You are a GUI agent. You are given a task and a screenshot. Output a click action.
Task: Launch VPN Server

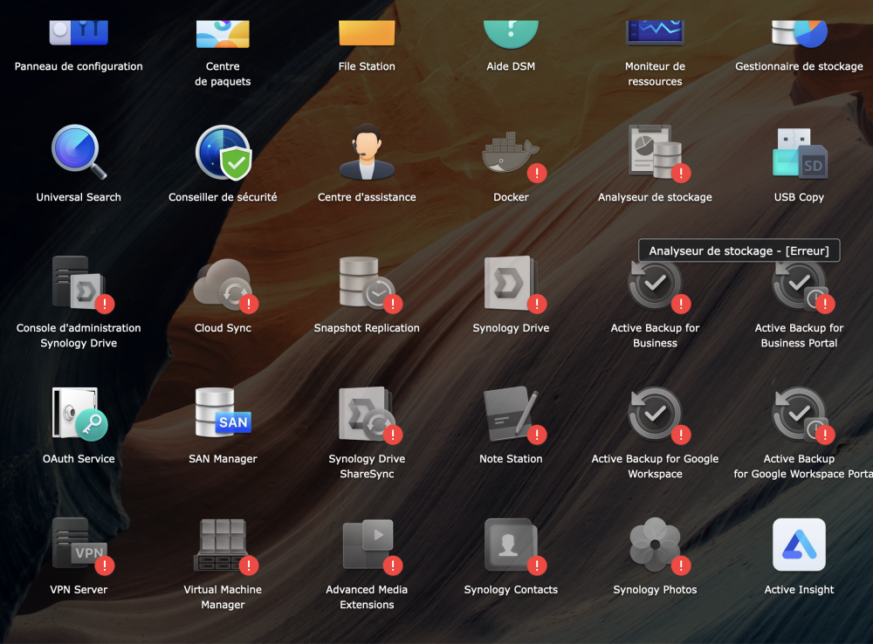(x=79, y=546)
